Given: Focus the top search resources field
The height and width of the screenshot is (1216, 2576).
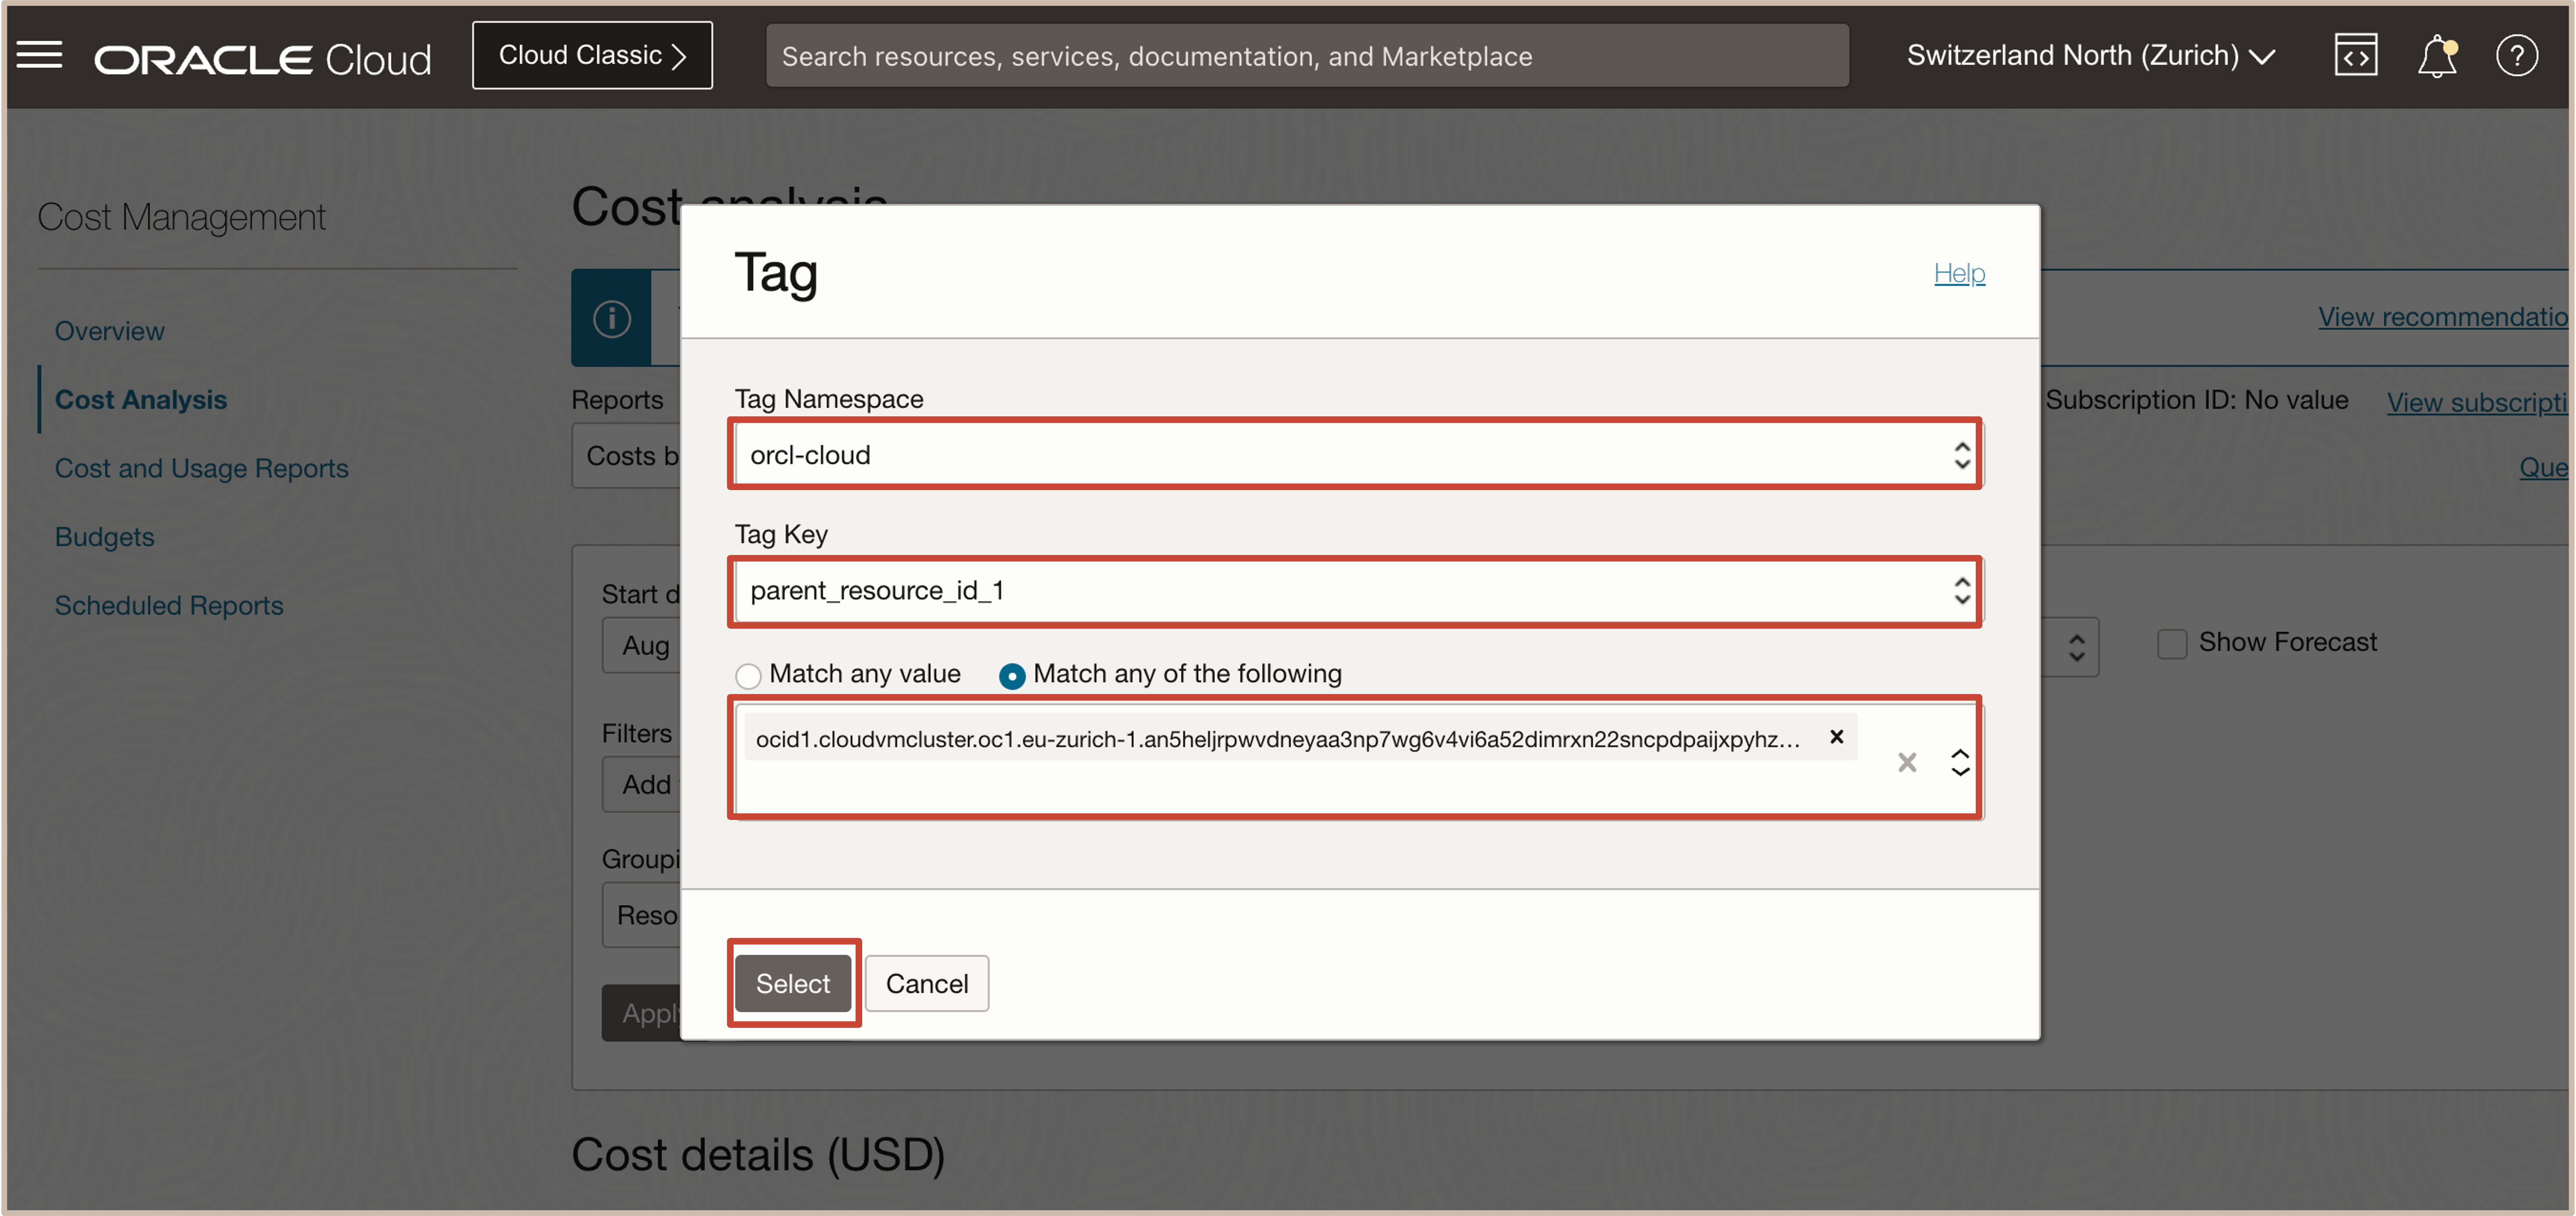Looking at the screenshot, I should (1306, 56).
